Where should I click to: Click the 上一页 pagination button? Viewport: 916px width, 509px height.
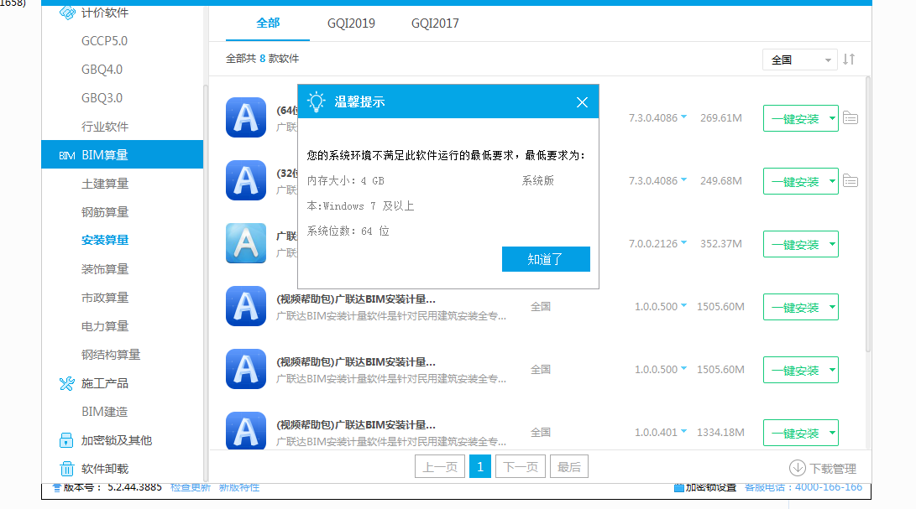[x=440, y=466]
